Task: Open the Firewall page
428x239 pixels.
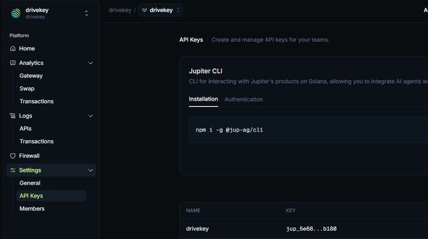Action: [29, 156]
